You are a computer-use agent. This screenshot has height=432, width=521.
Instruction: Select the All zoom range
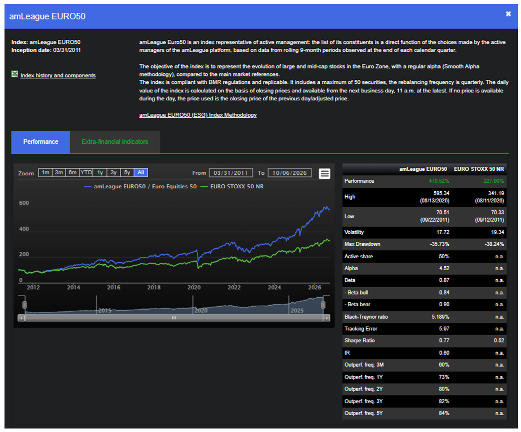tap(141, 172)
